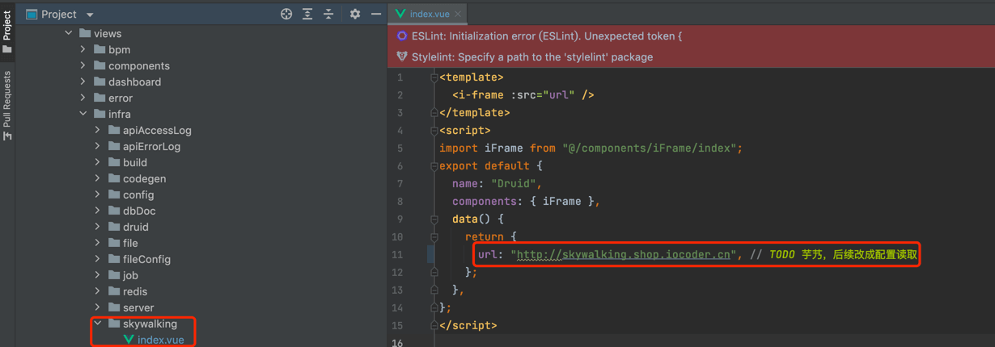Click the Expand All icon in Project toolbar
995x347 pixels.
tap(307, 14)
